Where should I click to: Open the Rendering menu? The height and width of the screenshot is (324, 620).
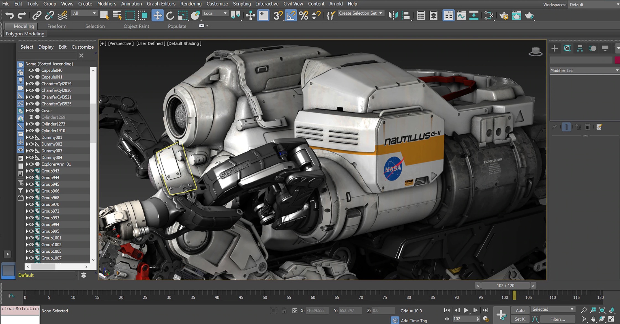point(191,4)
